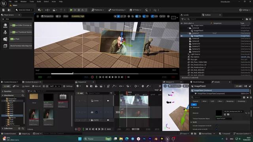
Task: Click Save All in Content Browser
Action: 36,86
